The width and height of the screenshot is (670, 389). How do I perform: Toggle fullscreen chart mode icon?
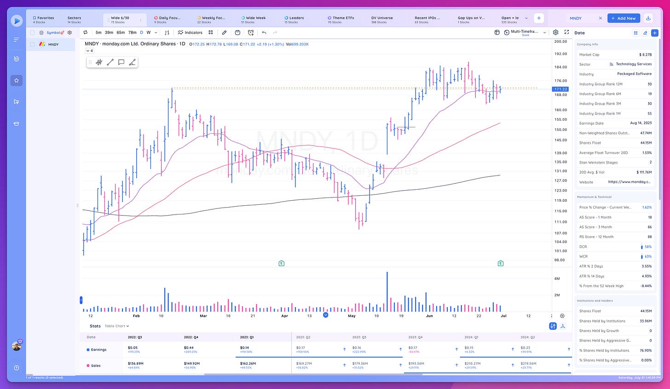coord(566,33)
